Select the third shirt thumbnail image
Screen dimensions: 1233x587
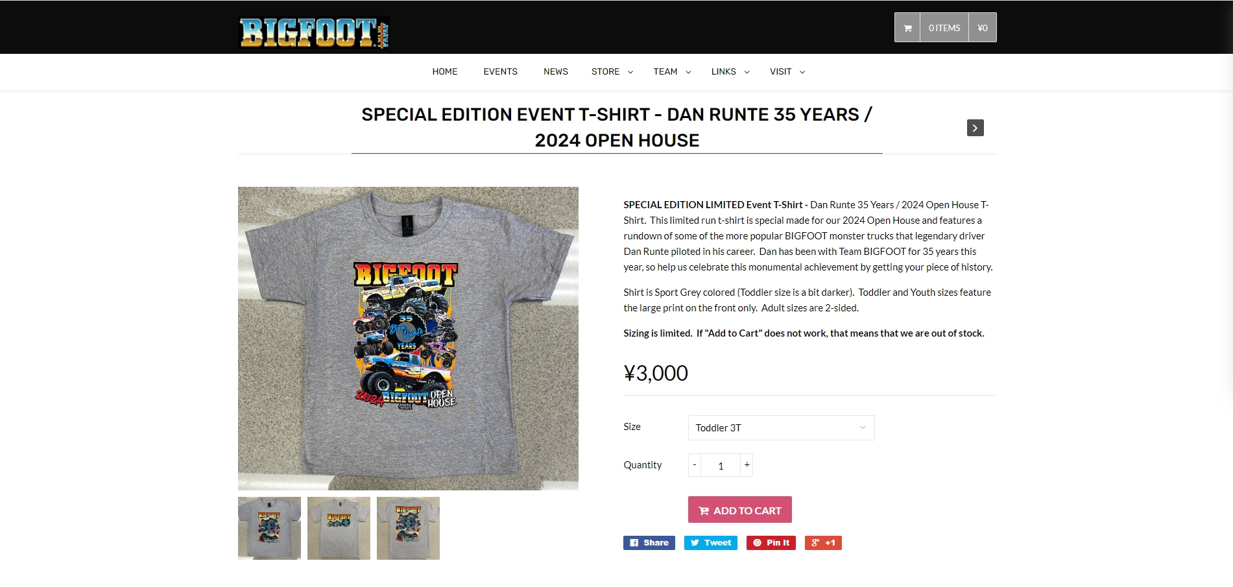(x=408, y=528)
